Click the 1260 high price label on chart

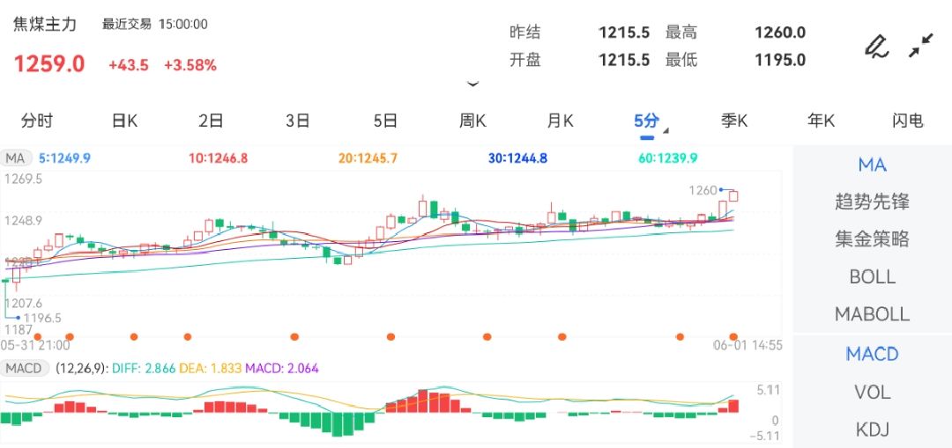(x=703, y=191)
